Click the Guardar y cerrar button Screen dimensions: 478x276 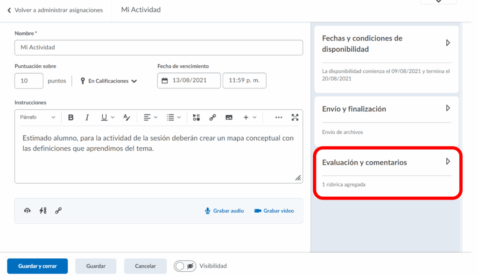click(37, 266)
